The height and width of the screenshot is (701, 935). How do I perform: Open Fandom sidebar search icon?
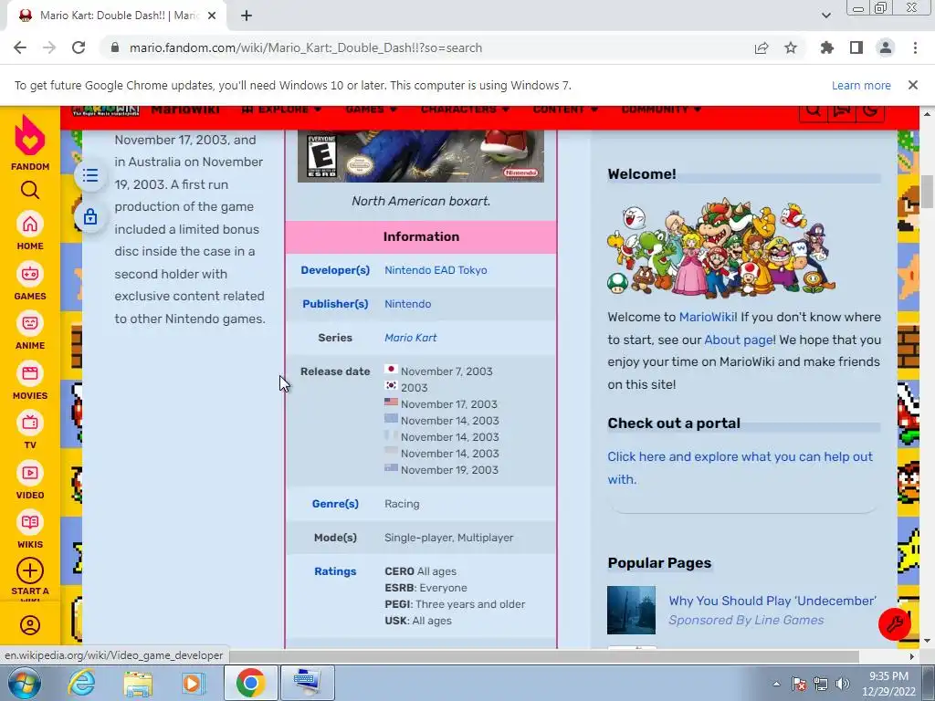point(30,190)
